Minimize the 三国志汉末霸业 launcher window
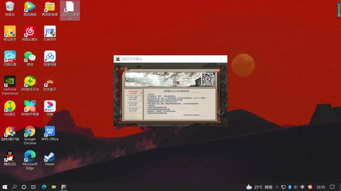This screenshot has width=341, height=191. 197,58
